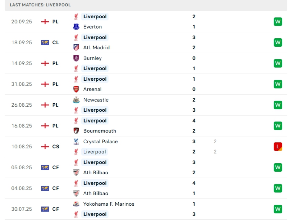The image size is (292, 221).
Task: Go to the Arsenal team name
Action: coord(92,89)
